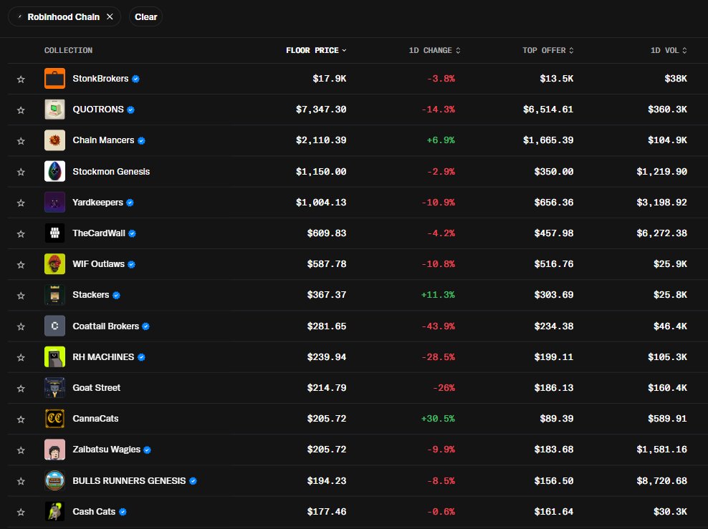Star the CannaCats collection
Viewport: 708px width, 529px height.
[21, 419]
